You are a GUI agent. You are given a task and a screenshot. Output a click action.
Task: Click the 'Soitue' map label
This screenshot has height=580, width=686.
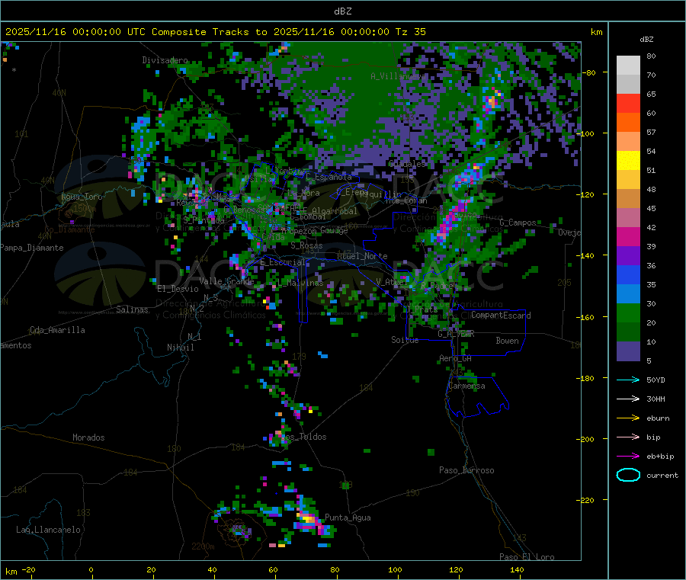405,340
